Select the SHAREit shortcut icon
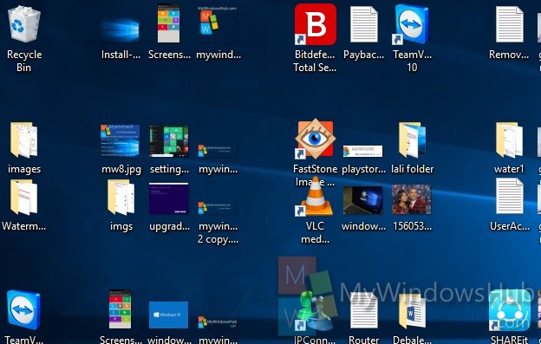Screen dimensions: 541x344 (509, 310)
